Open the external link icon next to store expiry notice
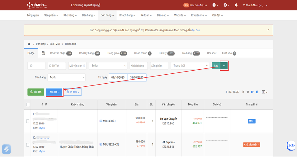The image size is (297, 157). coord(99,5)
